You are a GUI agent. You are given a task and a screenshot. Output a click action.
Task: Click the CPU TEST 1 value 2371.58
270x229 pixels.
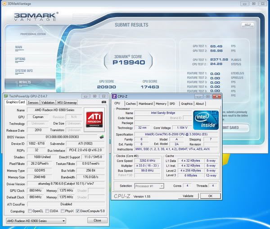[x=219, y=59]
